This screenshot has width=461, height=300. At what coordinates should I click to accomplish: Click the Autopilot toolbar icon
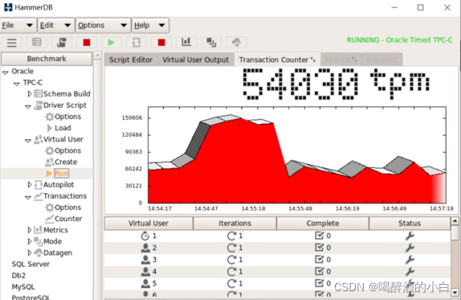click(x=136, y=43)
